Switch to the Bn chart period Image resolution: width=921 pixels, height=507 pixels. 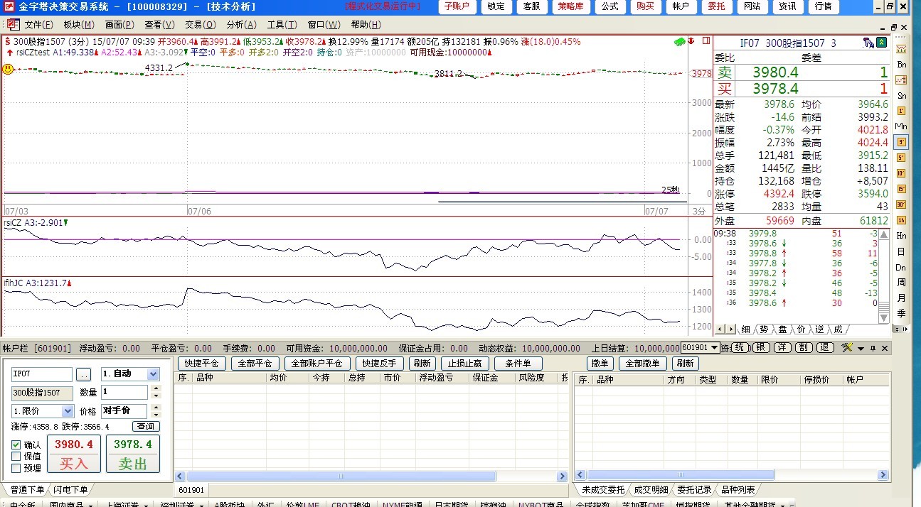901,65
